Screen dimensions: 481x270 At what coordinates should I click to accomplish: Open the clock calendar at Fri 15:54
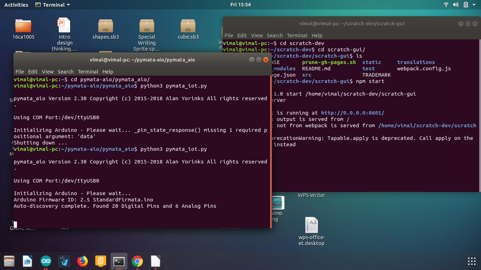coord(241,5)
